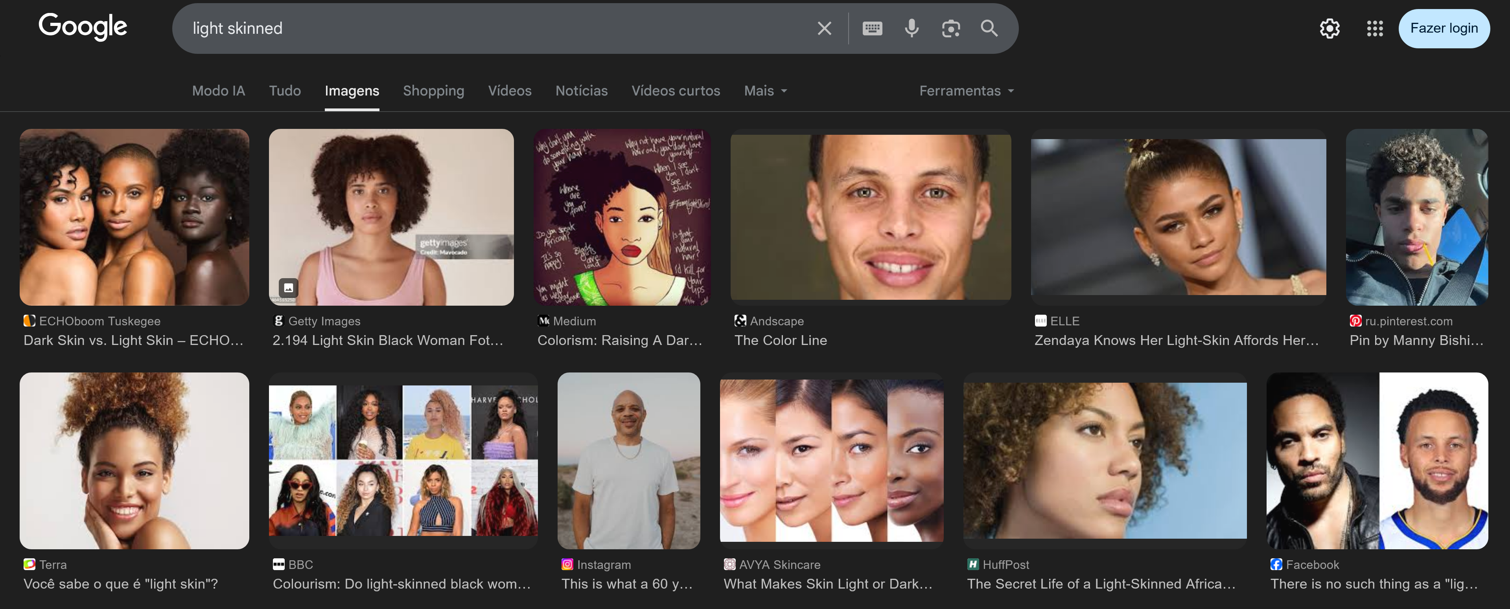Click the search text field
This screenshot has width=1510, height=609.
(498, 28)
